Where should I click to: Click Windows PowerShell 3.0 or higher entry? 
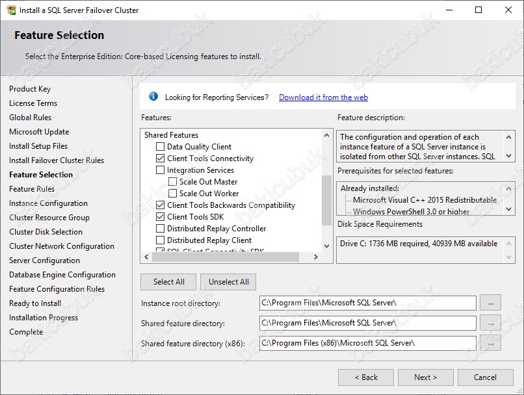coord(411,211)
